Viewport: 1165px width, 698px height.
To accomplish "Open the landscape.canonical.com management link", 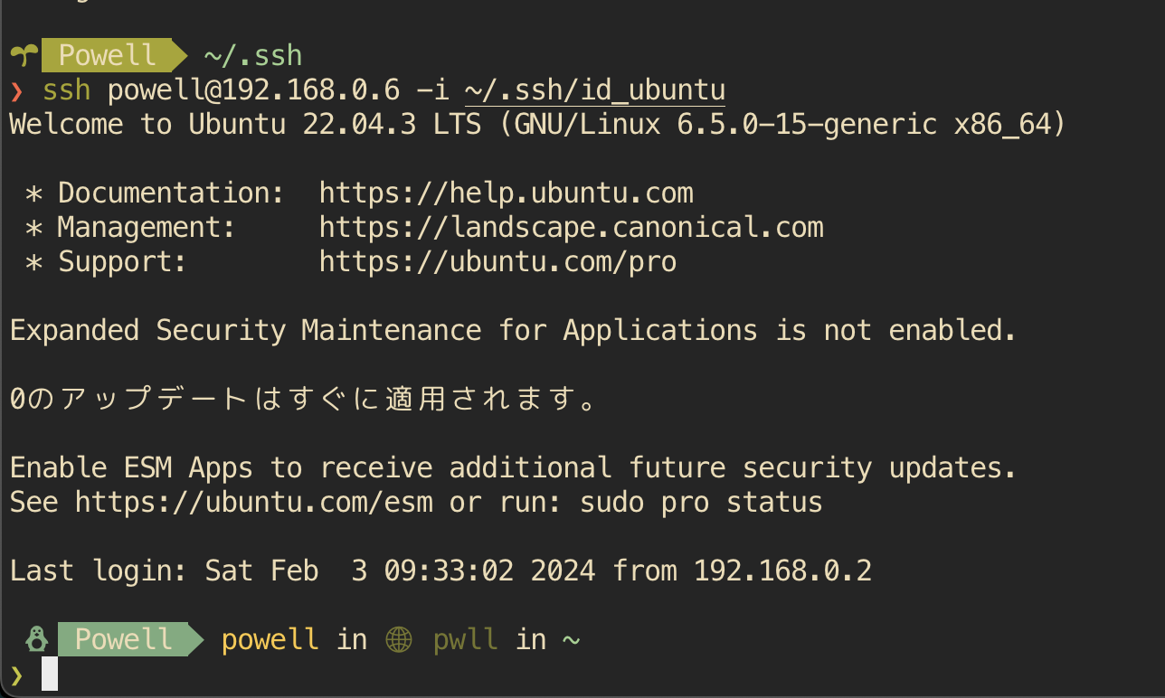I will tap(571, 227).
